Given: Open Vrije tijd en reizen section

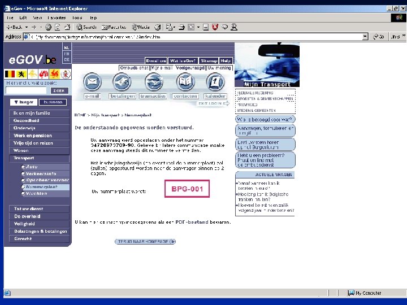Looking at the screenshot, I should (39, 143).
